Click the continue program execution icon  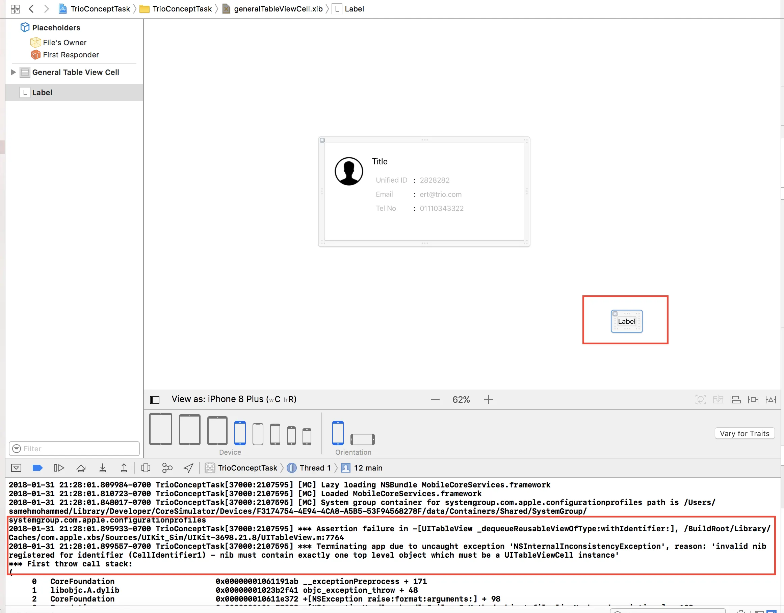[x=59, y=468]
